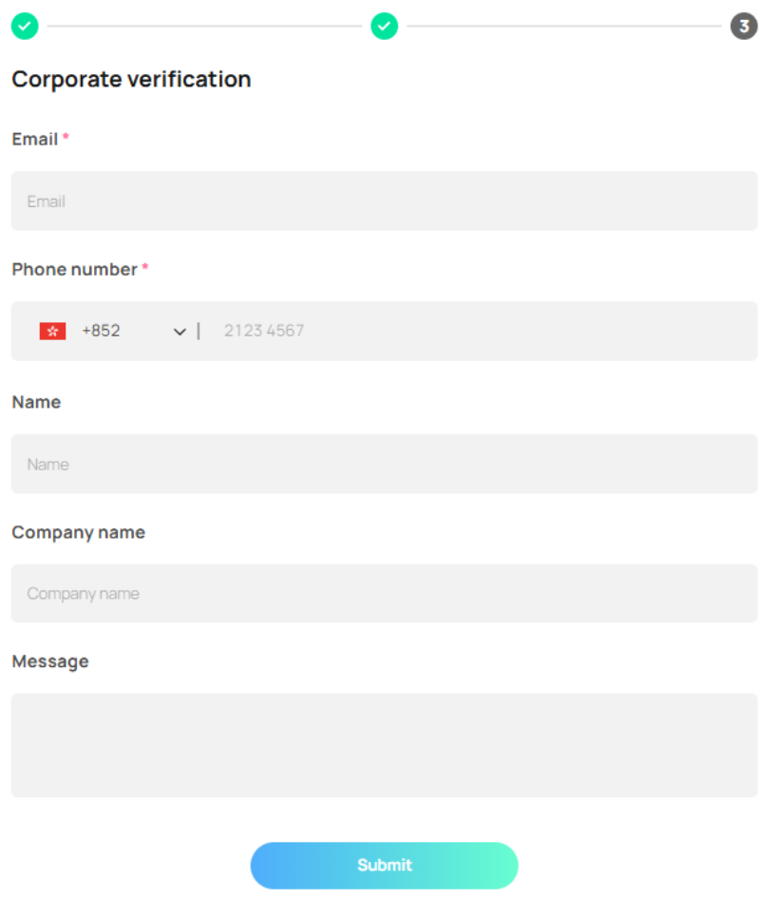Click the Name field label
The image size is (764, 898).
(36, 402)
